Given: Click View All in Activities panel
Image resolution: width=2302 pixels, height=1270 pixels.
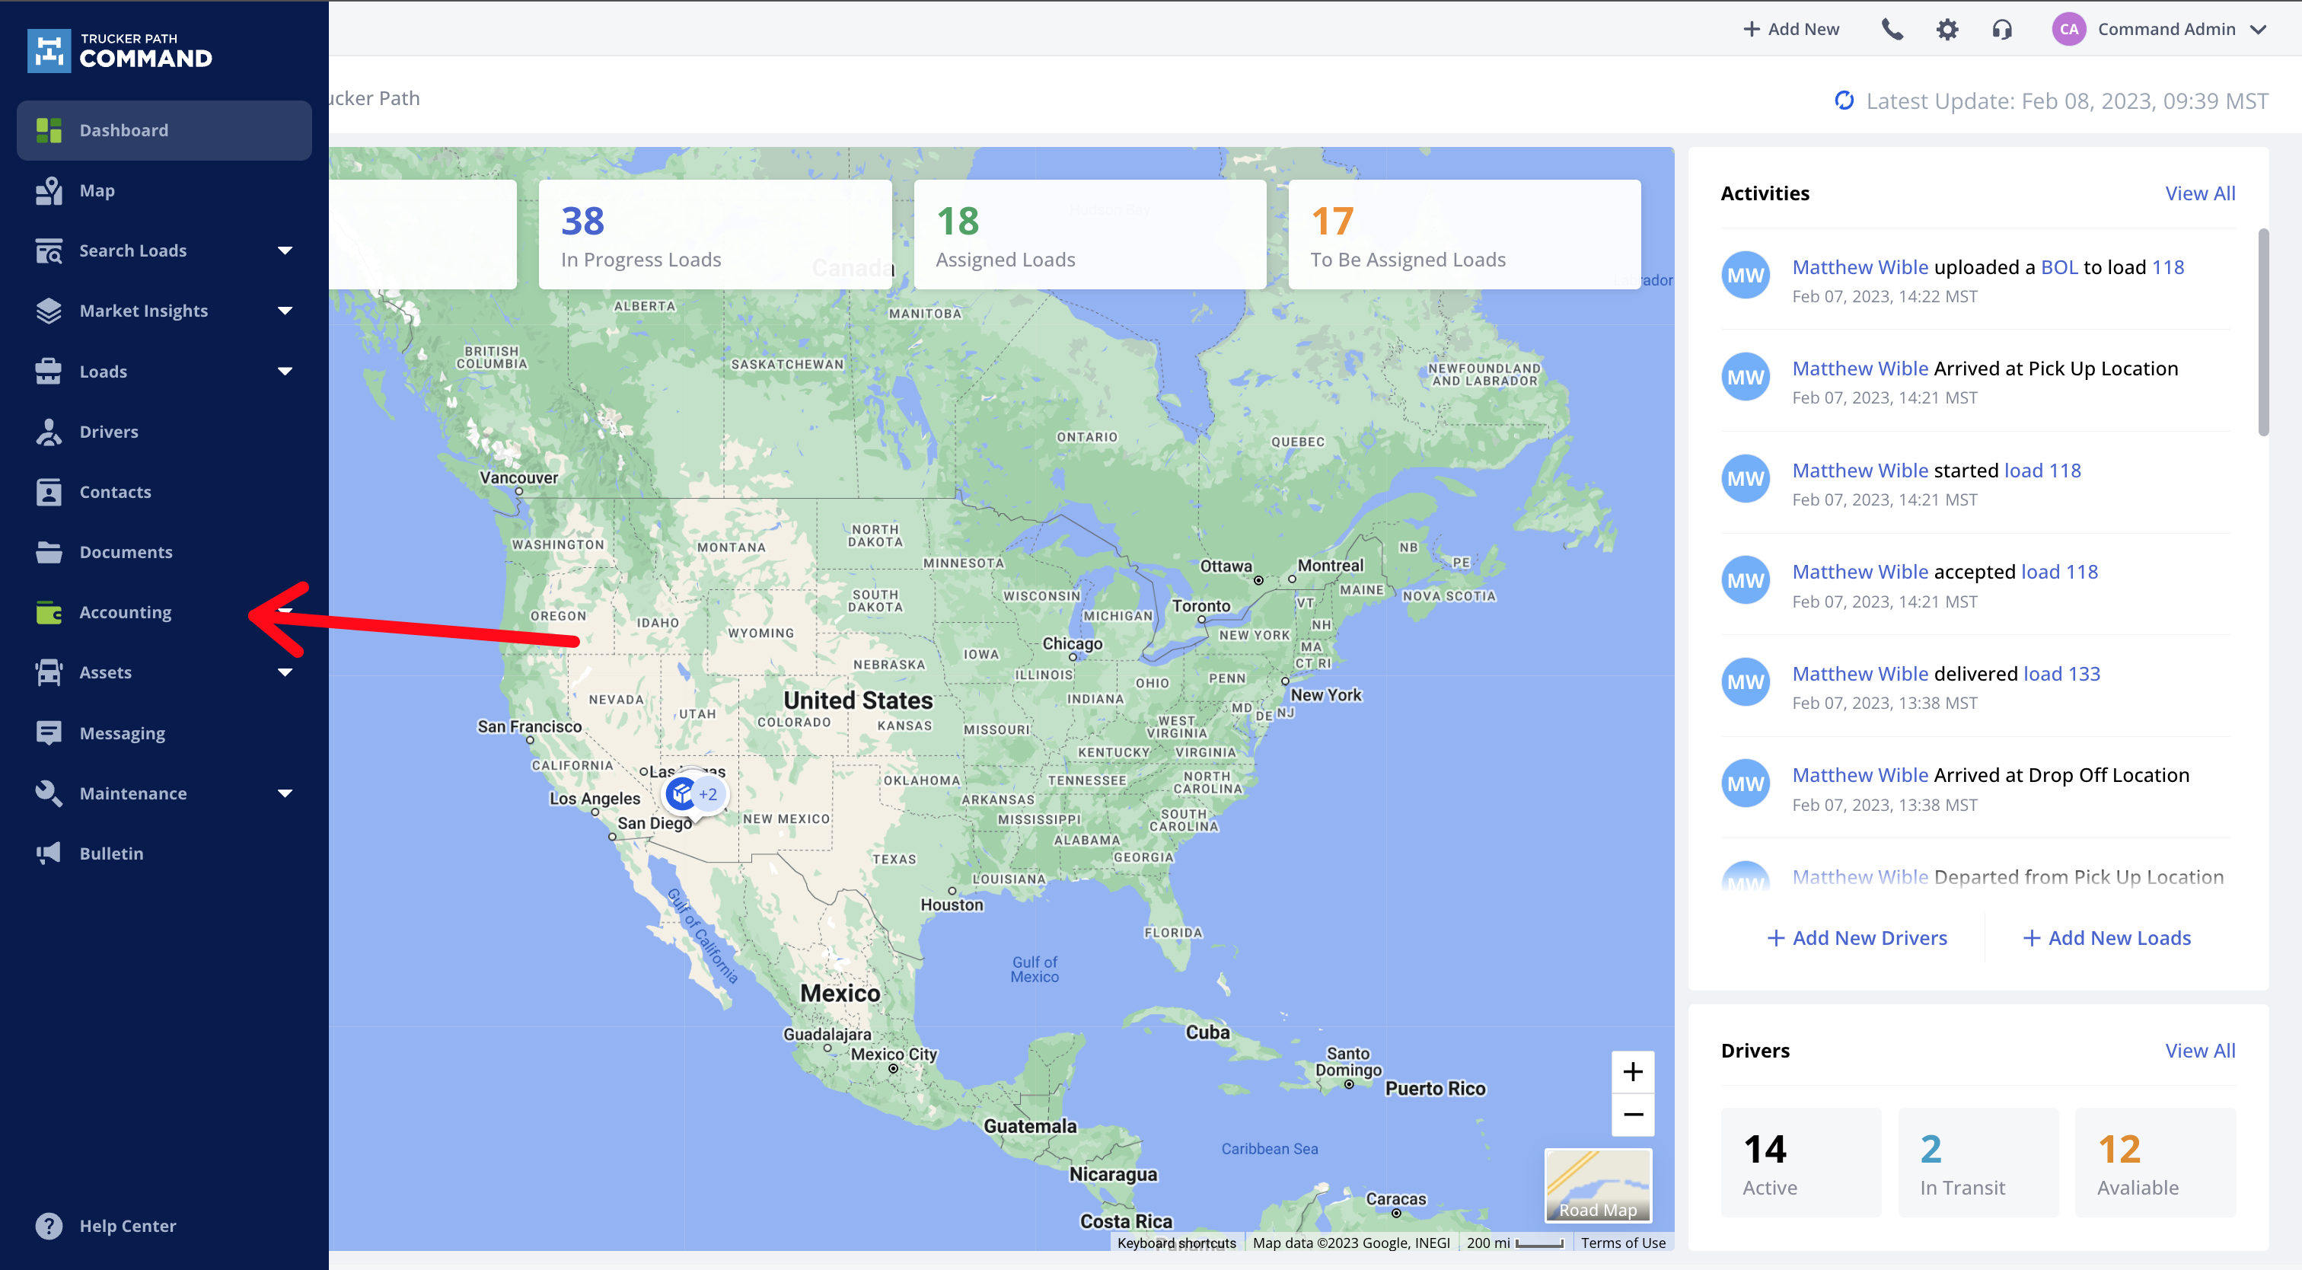Looking at the screenshot, I should [x=2200, y=193].
